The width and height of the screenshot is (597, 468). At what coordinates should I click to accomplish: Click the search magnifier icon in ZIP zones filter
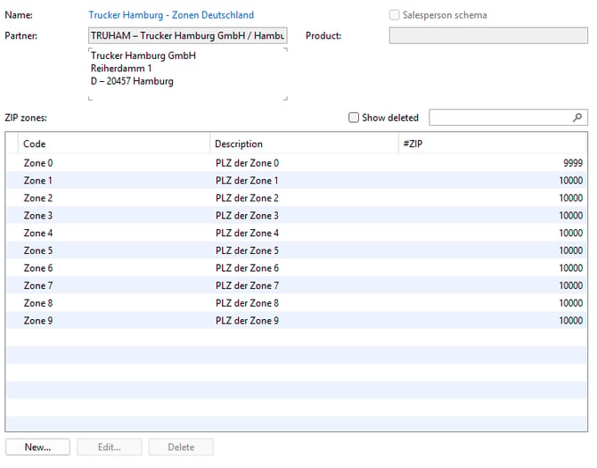[577, 118]
